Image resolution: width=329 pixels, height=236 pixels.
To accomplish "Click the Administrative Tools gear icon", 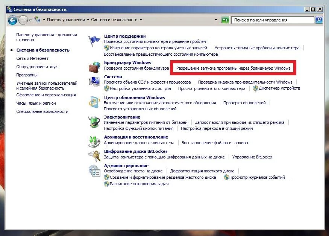I will tap(94, 171).
